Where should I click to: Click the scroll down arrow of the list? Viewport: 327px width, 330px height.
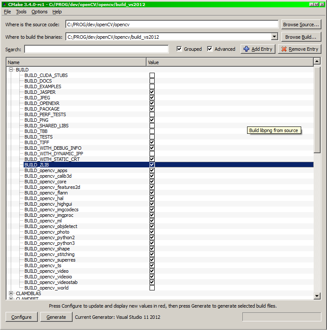[317, 296]
